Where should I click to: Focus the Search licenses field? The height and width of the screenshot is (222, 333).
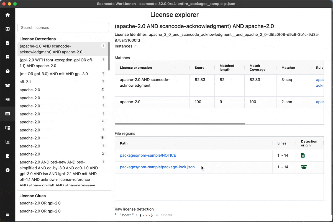pyautogui.click(x=63, y=28)
